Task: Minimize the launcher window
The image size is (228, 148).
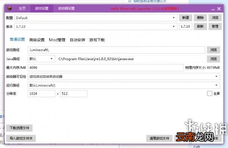Action: point(213,9)
